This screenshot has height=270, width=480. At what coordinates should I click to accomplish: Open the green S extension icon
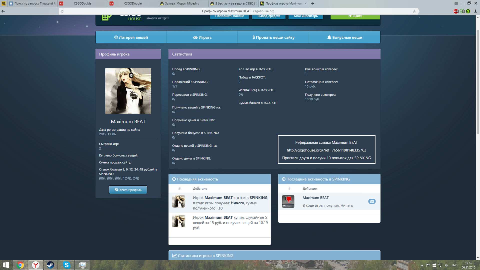click(x=468, y=11)
